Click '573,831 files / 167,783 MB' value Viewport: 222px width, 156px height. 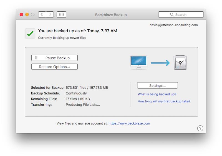(87, 87)
